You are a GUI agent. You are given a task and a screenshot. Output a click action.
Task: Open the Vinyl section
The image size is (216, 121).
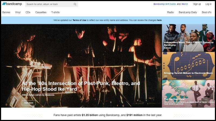pyautogui.click(x=18, y=12)
